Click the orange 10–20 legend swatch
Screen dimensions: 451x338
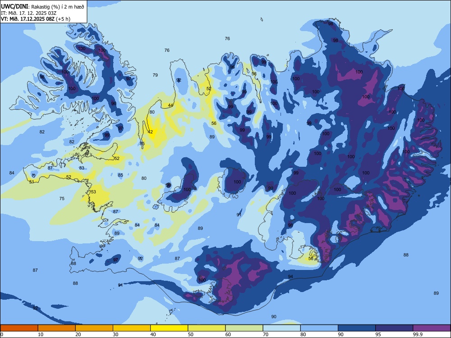coord(57,328)
